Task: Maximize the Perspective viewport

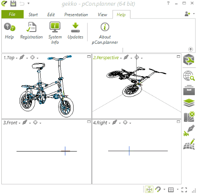Action: [x=178, y=56]
